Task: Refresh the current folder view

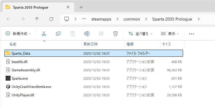Action: pyautogui.click(x=51, y=19)
